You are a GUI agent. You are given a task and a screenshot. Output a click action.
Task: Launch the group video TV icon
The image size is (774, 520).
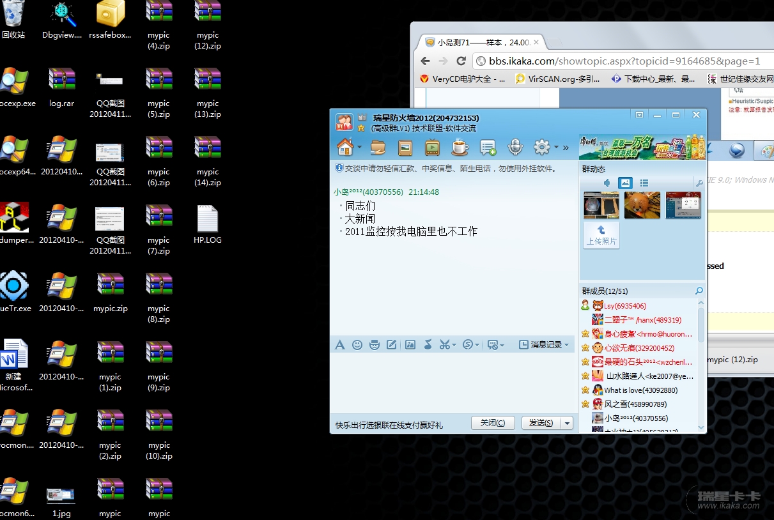coord(432,148)
